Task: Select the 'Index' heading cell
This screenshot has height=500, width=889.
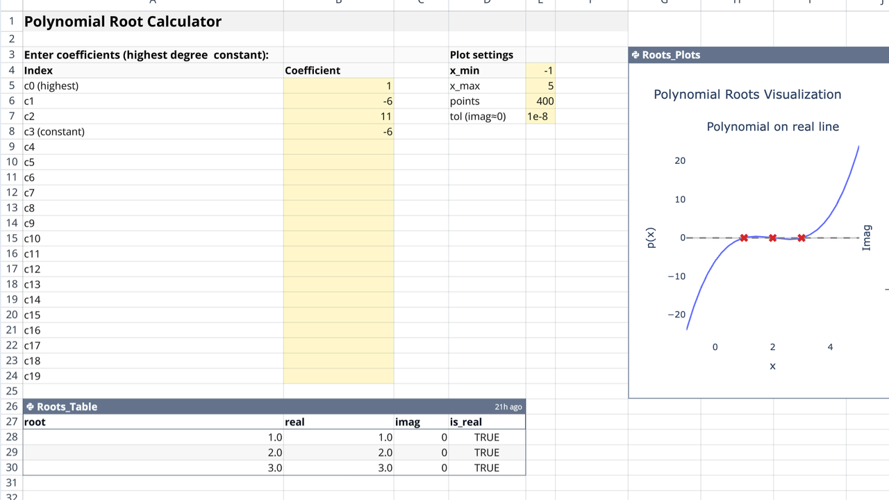Action: [153, 71]
